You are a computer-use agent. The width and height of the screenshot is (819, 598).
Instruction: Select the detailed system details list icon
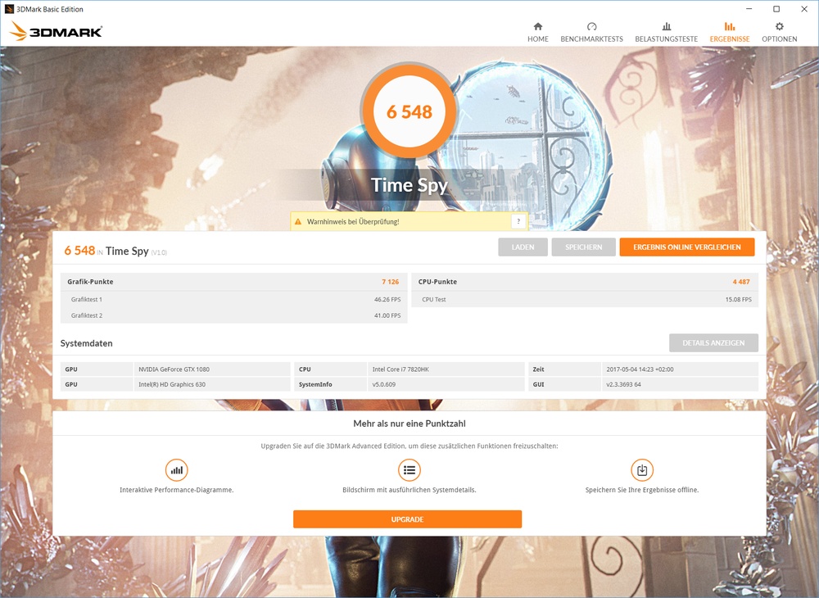[409, 470]
